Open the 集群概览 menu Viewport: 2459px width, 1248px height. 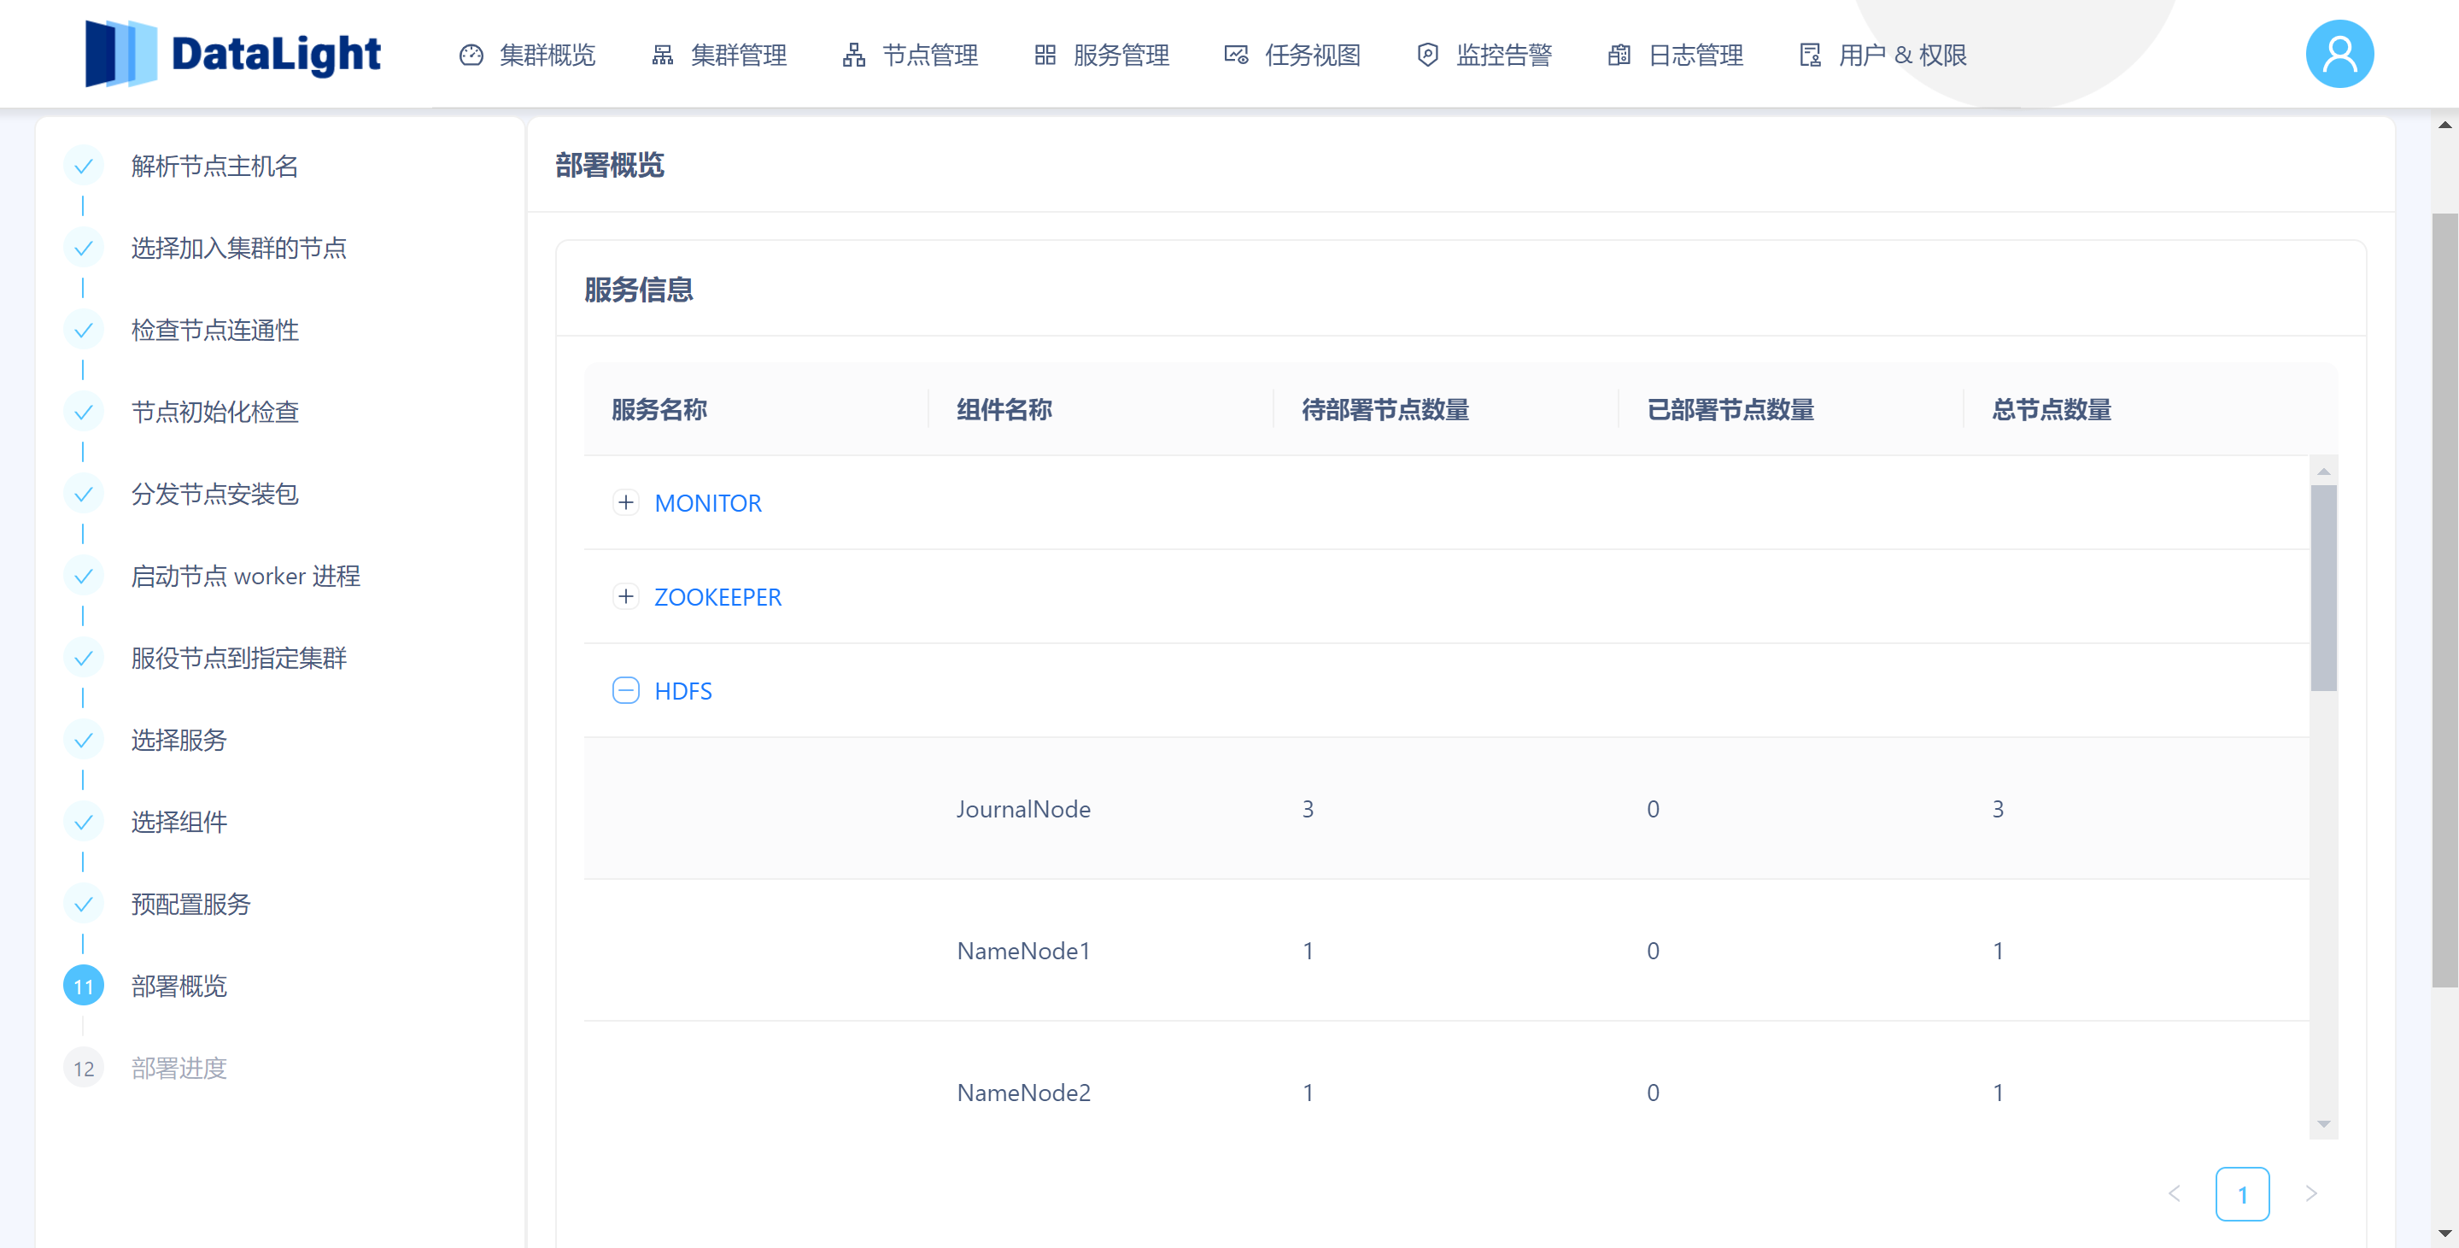tap(528, 56)
